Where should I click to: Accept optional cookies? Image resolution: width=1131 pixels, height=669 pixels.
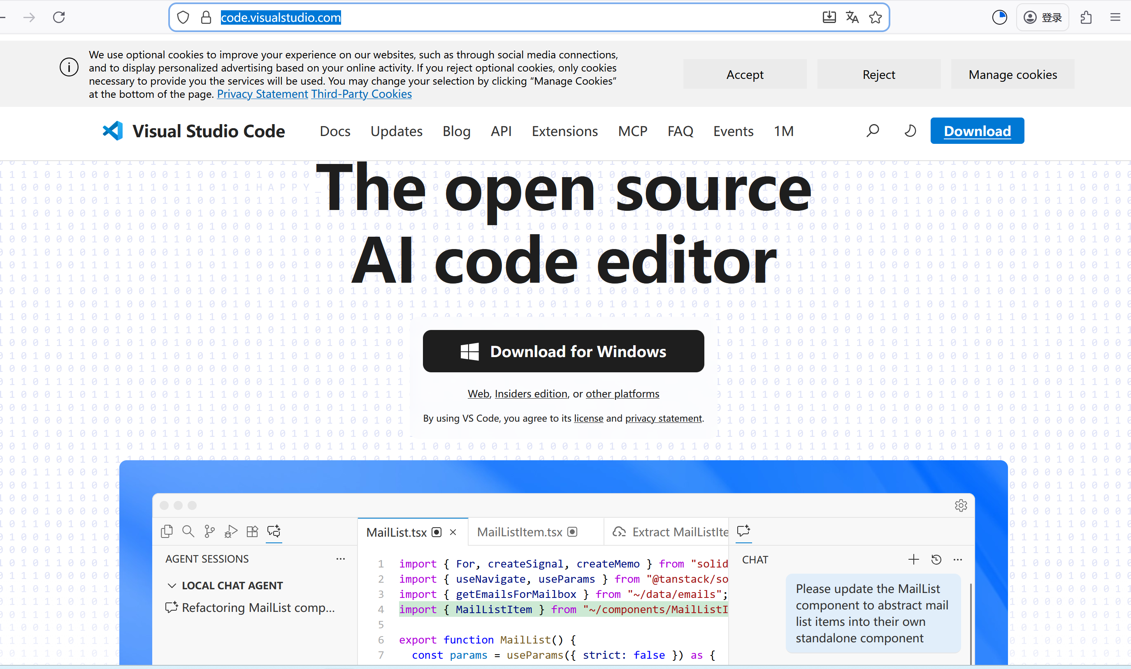point(745,74)
